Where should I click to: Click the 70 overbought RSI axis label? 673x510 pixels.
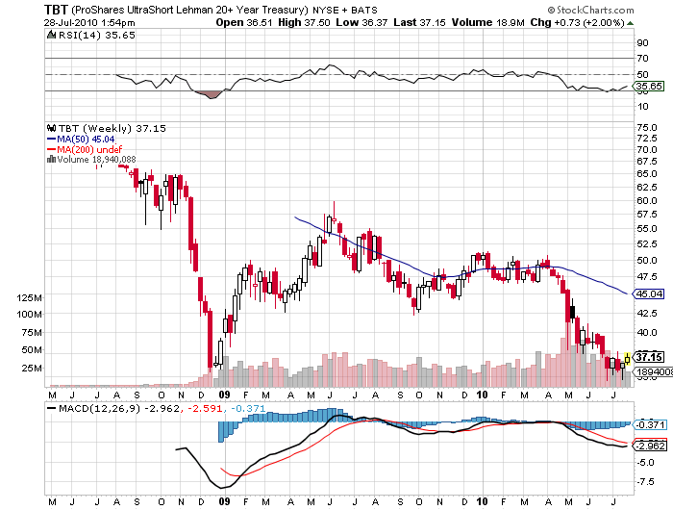coord(642,58)
